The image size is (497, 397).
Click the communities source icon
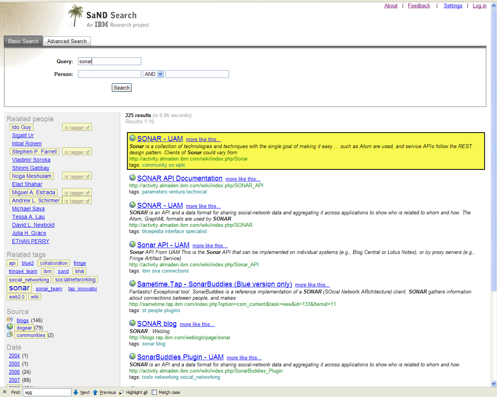pos(10,334)
